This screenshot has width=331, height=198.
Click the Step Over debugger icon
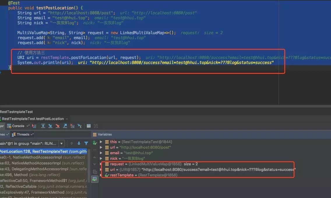(43, 126)
